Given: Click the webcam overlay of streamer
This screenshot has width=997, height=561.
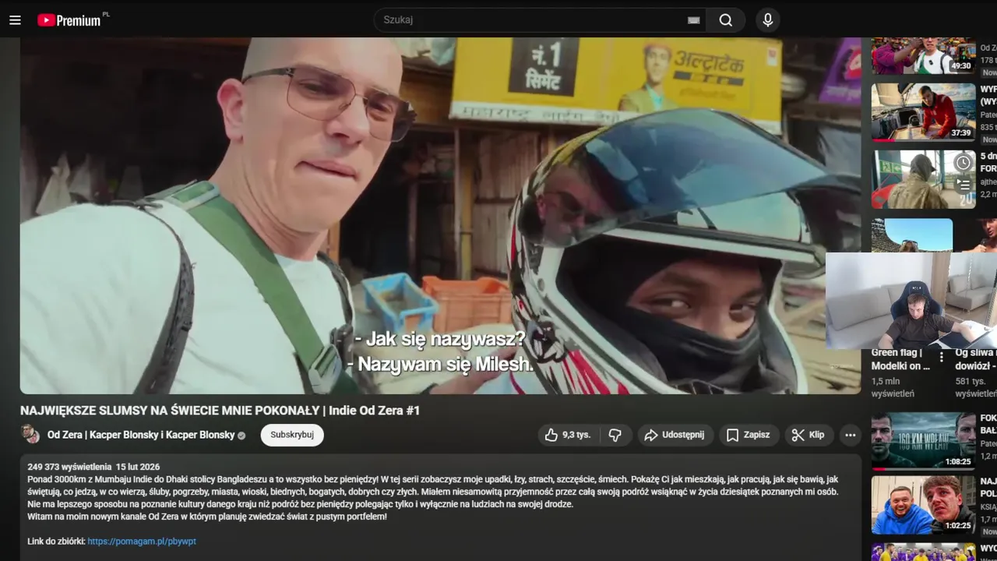Looking at the screenshot, I should (x=911, y=301).
